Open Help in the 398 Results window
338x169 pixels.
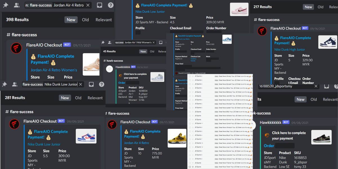[111, 5]
